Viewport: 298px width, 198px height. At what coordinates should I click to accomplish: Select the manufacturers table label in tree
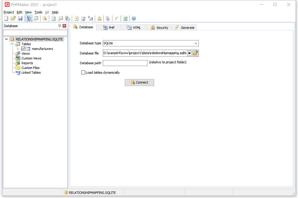(x=42, y=49)
